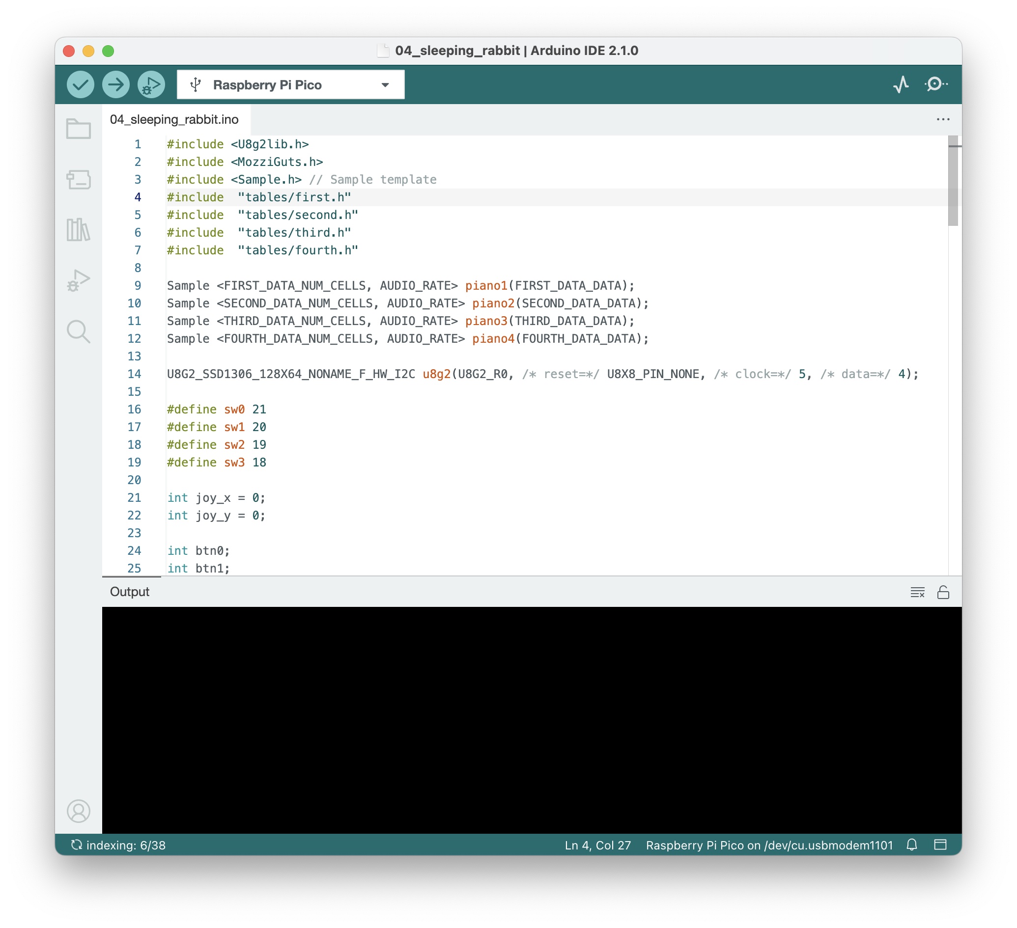1017x928 pixels.
Task: Click the Upload arrow button
Action: coord(115,84)
